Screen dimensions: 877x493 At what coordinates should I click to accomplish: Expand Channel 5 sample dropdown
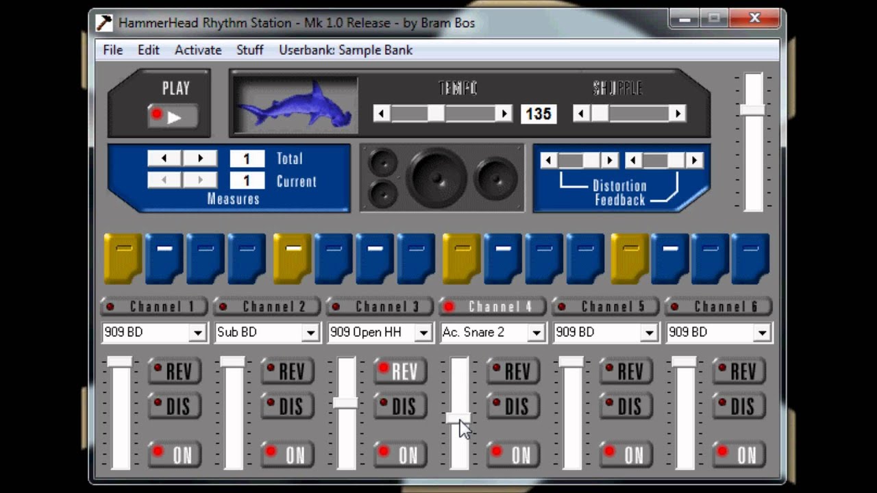pos(649,333)
